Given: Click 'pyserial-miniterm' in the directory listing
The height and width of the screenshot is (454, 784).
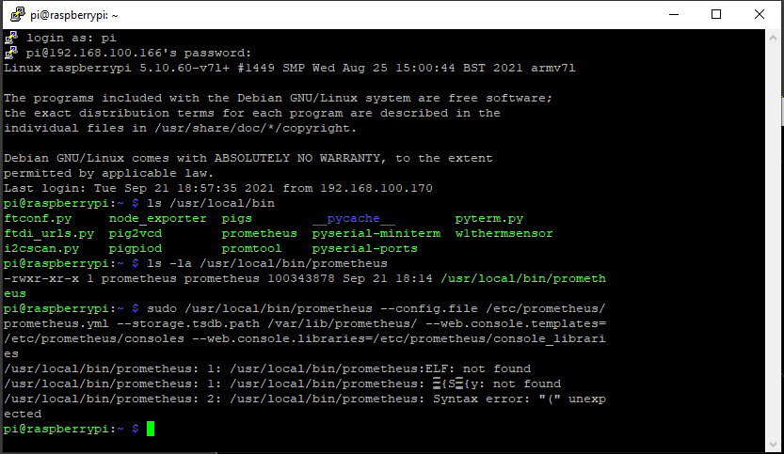Looking at the screenshot, I should (x=376, y=233).
